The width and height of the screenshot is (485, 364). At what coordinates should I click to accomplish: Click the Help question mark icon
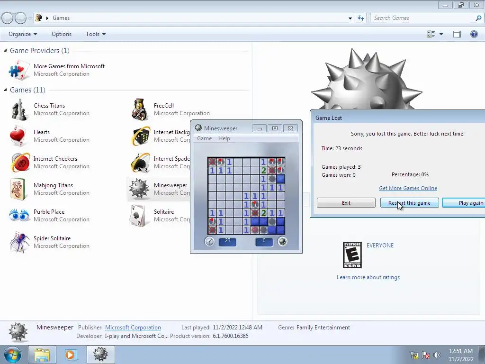[474, 34]
